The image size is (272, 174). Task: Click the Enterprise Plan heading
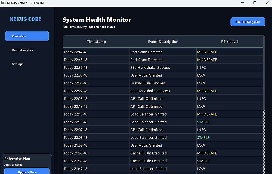point(17,159)
